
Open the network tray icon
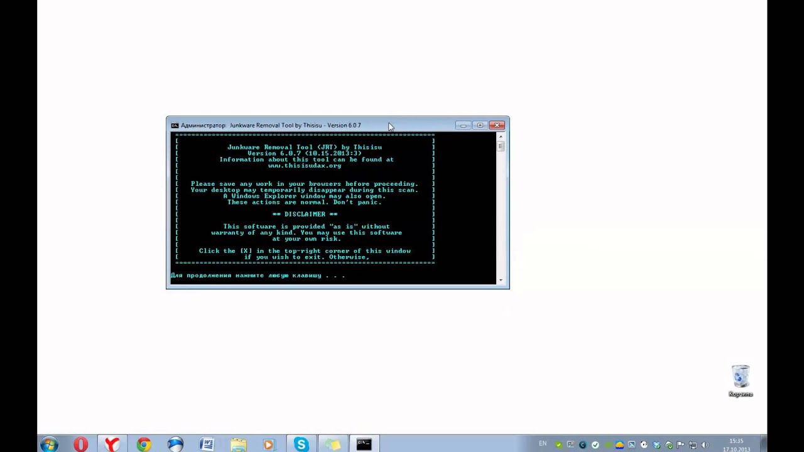(693, 445)
